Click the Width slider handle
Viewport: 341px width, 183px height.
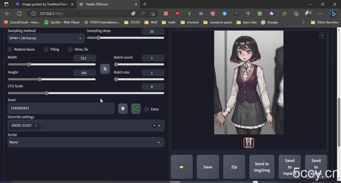[x=29, y=64]
